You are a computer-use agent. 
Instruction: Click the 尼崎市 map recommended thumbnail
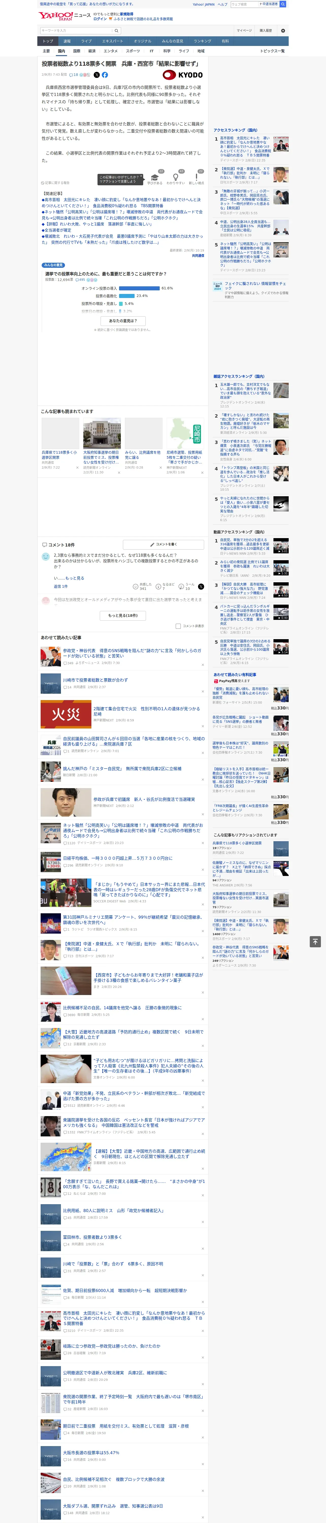coord(185,433)
